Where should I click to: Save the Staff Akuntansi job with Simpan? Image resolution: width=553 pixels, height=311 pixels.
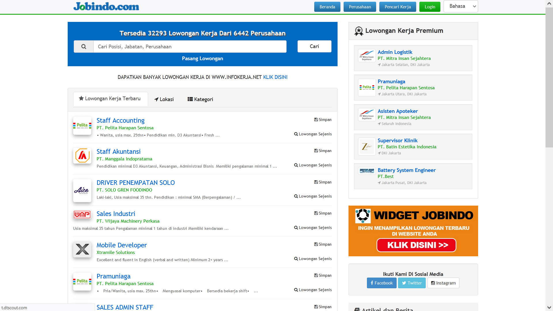point(323,151)
